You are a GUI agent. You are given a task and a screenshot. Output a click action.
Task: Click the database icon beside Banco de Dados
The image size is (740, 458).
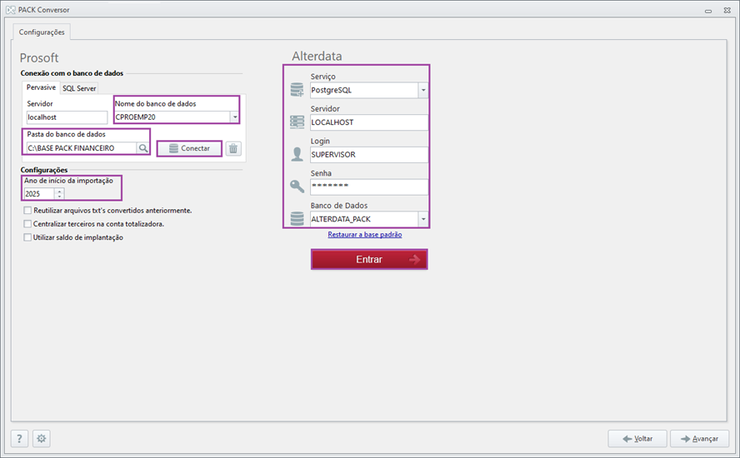(x=297, y=218)
